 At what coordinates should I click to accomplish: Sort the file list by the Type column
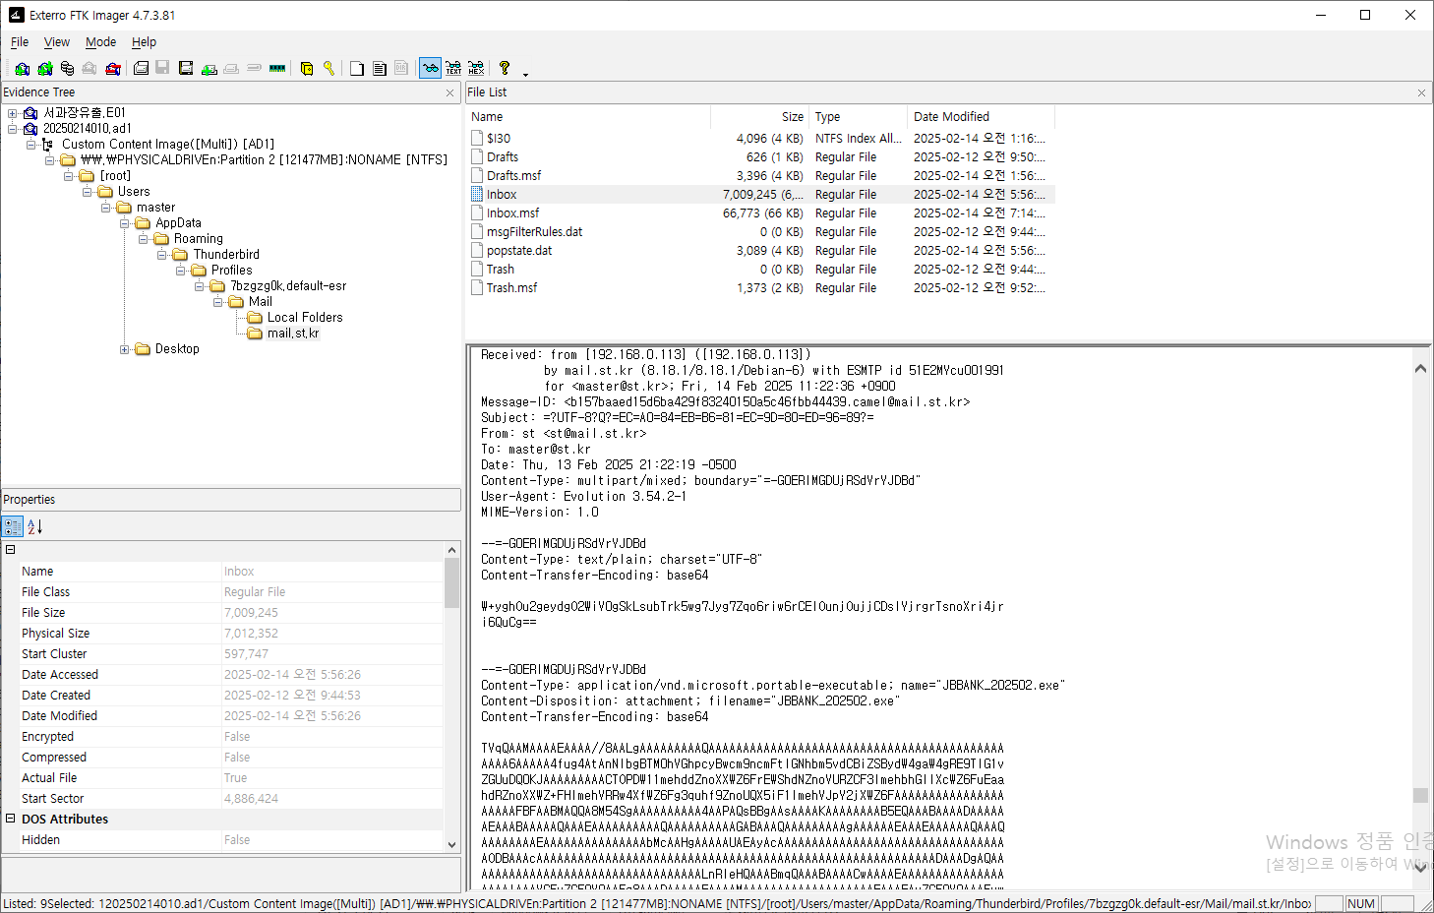pyautogui.click(x=858, y=116)
